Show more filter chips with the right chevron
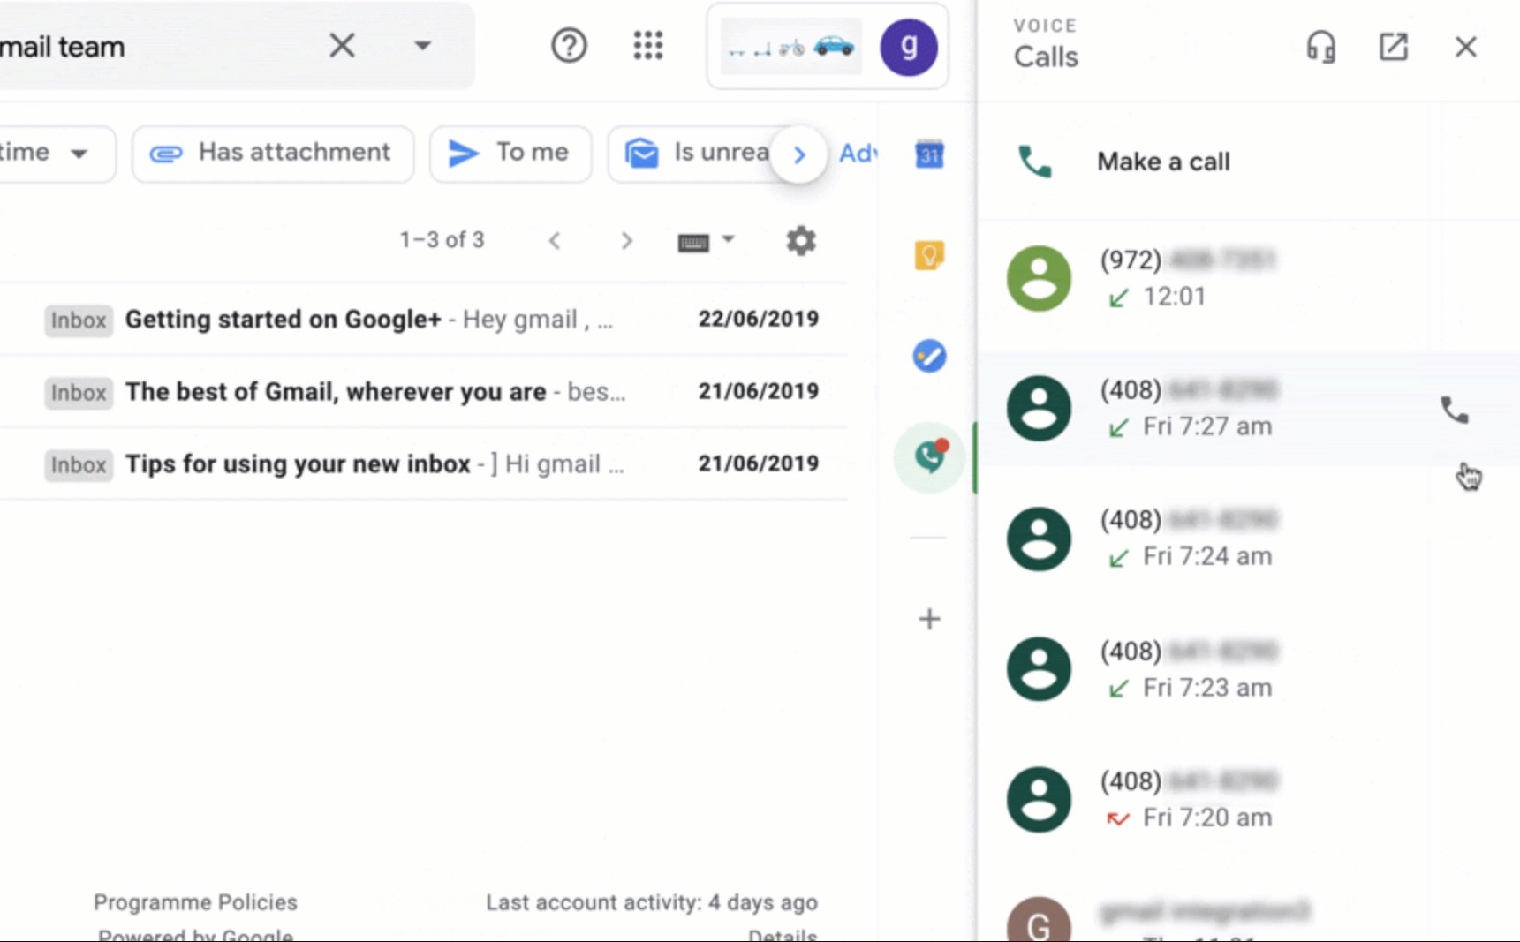This screenshot has height=942, width=1520. click(799, 154)
